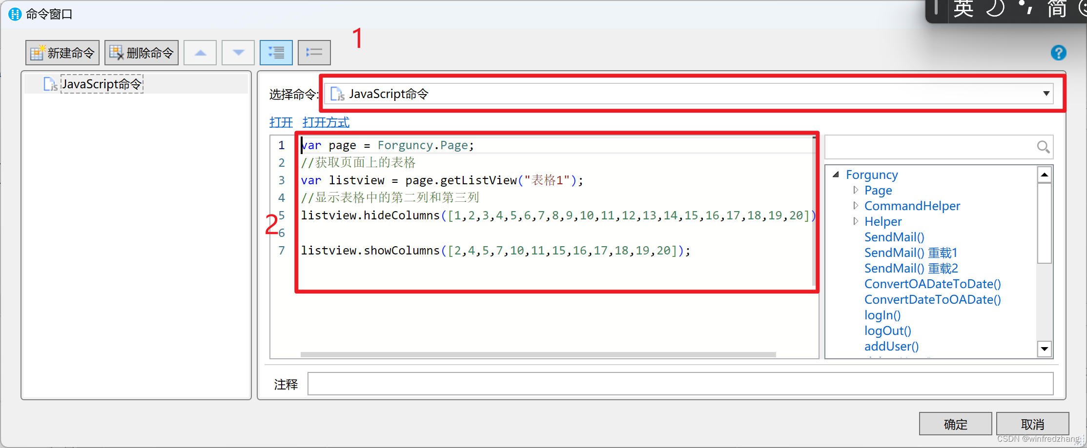Click the 简 simplified Chinese IME toggle
Viewport: 1087px width, 448px height.
[1057, 9]
